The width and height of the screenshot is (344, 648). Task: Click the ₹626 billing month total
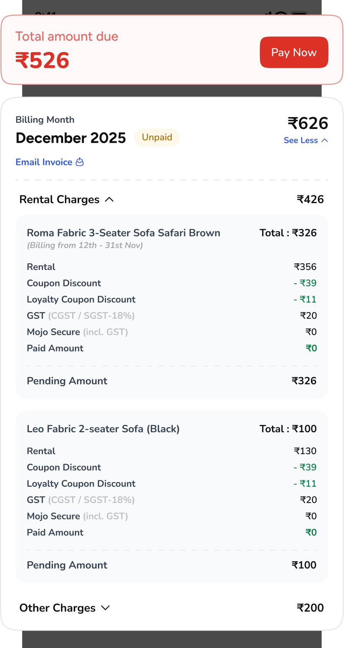click(x=308, y=124)
